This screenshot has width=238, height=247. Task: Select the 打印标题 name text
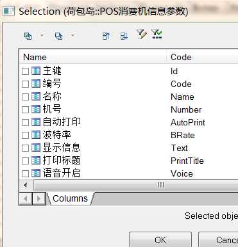(x=62, y=161)
